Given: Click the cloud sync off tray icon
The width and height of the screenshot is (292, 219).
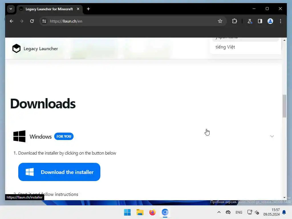Looking at the screenshot, I should point(228,212).
